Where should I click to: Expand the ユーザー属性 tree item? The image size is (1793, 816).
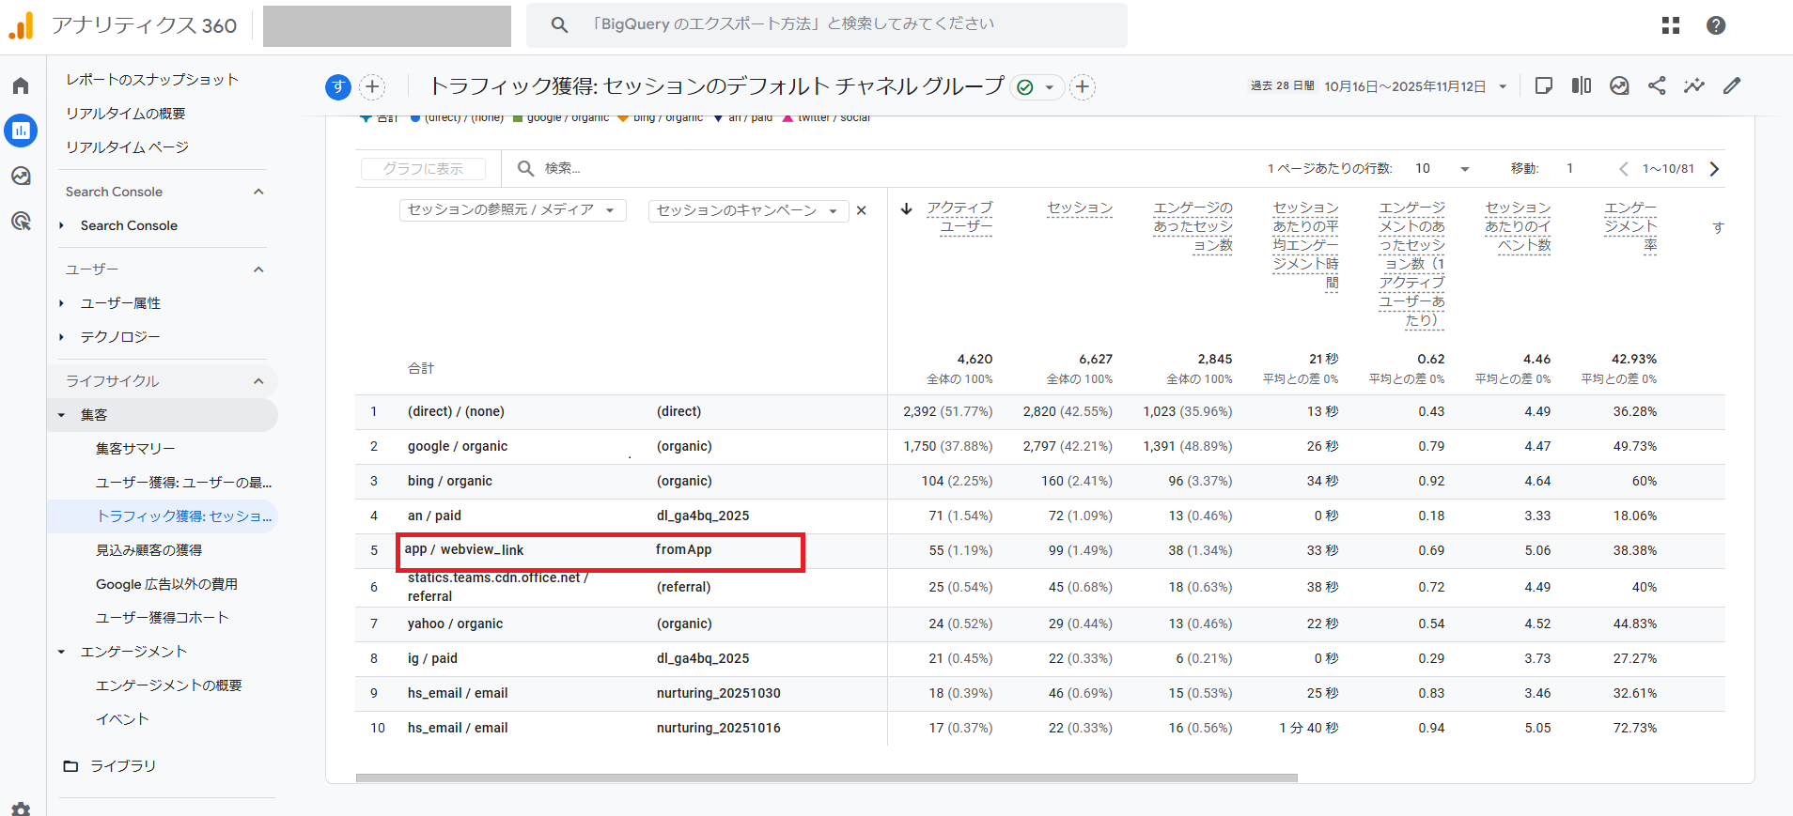coord(62,303)
